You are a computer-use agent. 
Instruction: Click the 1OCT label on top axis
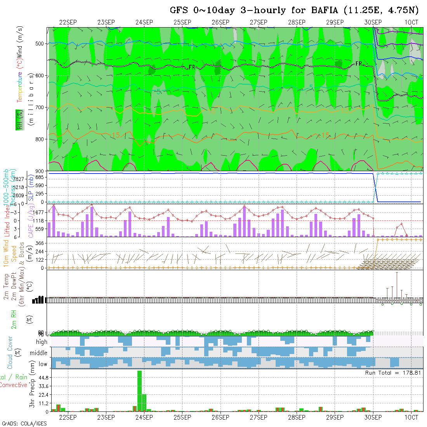click(x=411, y=23)
